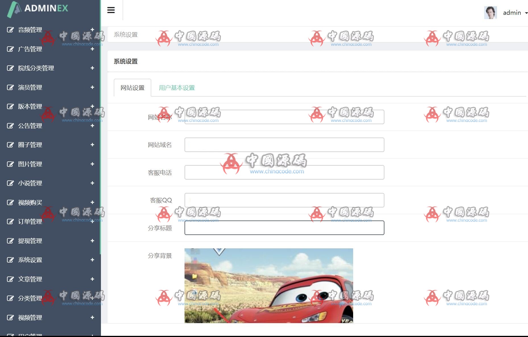Click edit icon beside 小说管理

[10, 183]
